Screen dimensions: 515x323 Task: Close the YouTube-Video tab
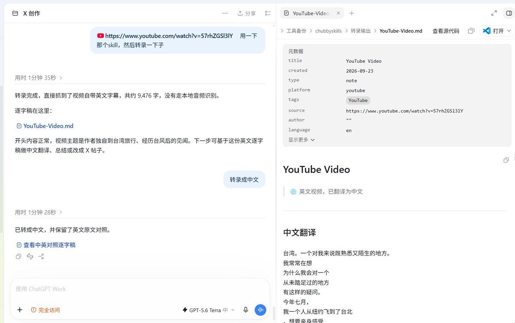(338, 13)
